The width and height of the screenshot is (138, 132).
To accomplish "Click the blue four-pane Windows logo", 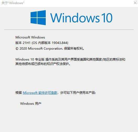I will 38,18.
